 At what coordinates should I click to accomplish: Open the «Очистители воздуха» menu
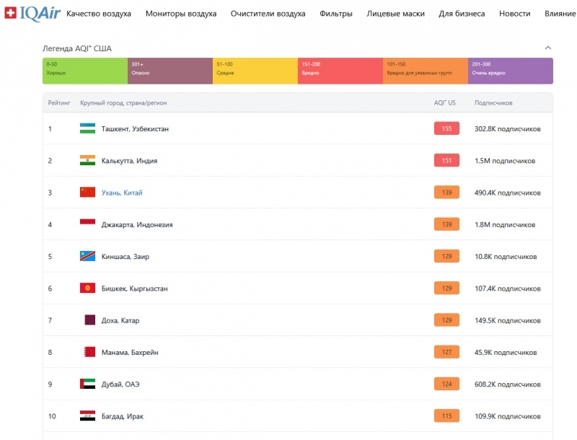(x=268, y=14)
